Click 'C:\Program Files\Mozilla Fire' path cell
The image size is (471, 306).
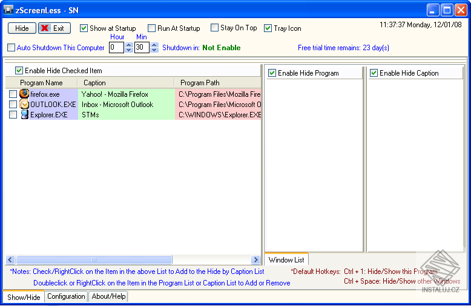[218, 94]
